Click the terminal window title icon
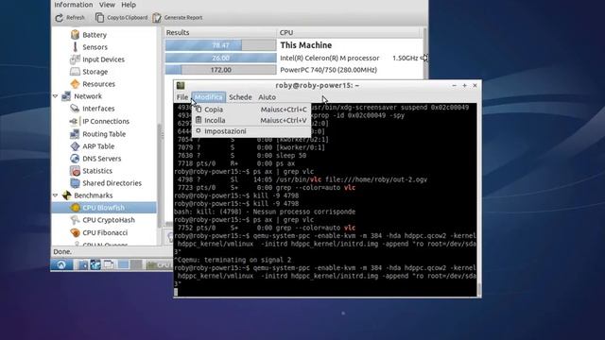The image size is (605, 340). pyautogui.click(x=181, y=86)
